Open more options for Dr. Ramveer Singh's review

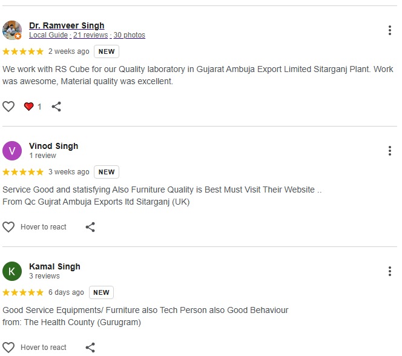click(x=390, y=30)
